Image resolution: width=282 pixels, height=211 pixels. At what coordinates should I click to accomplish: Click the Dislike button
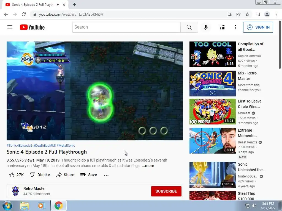[40, 175]
